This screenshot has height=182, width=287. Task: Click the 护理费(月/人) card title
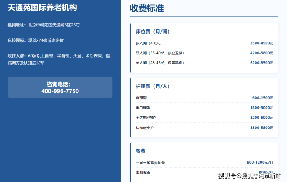(x=153, y=87)
